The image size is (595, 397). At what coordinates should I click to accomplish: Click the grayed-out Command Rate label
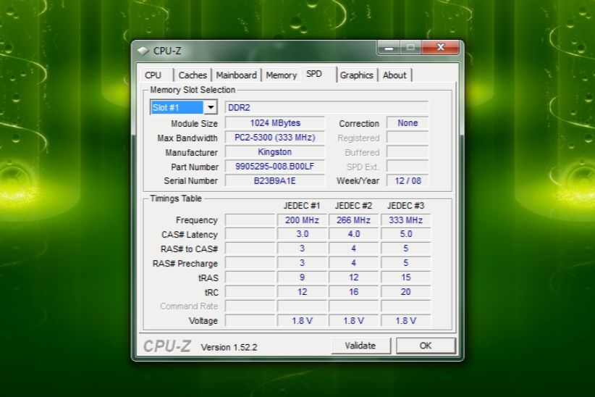[x=189, y=306]
